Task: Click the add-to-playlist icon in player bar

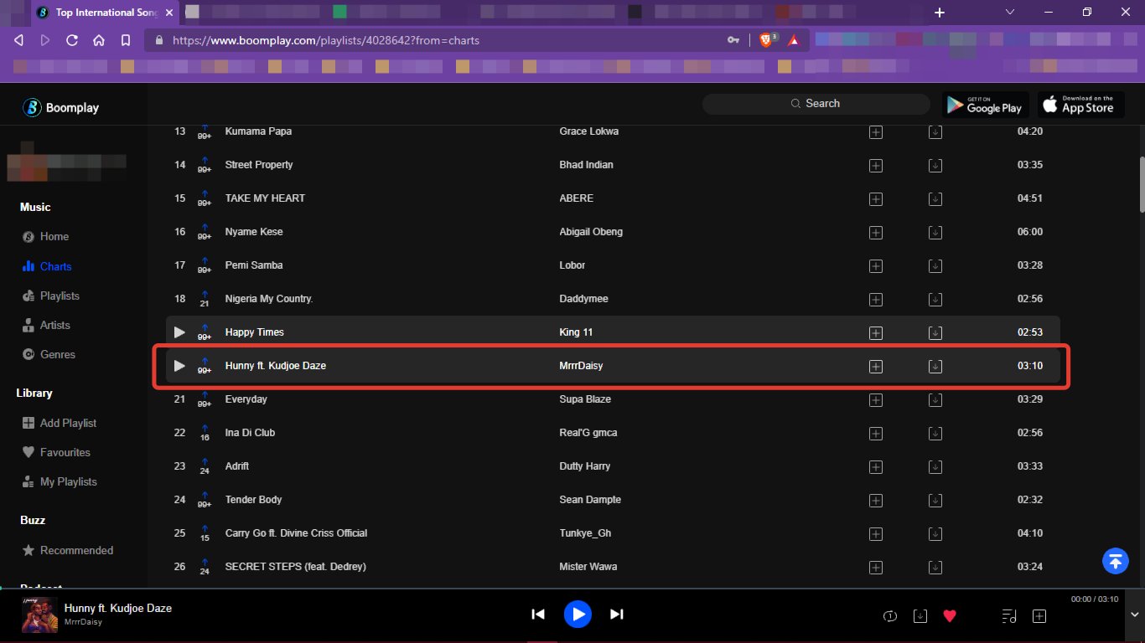Action: (x=1039, y=616)
